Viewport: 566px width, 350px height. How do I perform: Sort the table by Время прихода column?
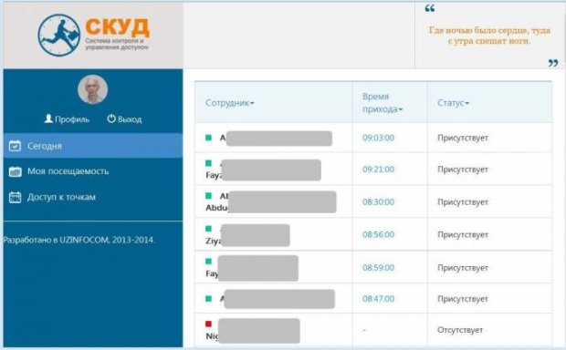[x=383, y=103]
